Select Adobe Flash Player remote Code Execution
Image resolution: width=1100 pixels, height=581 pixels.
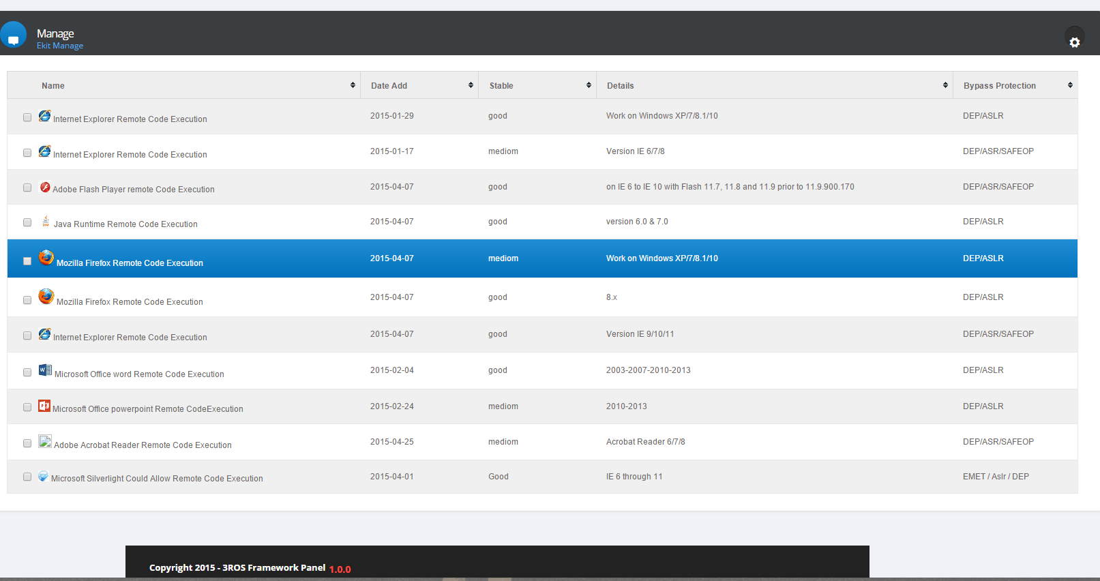134,190
